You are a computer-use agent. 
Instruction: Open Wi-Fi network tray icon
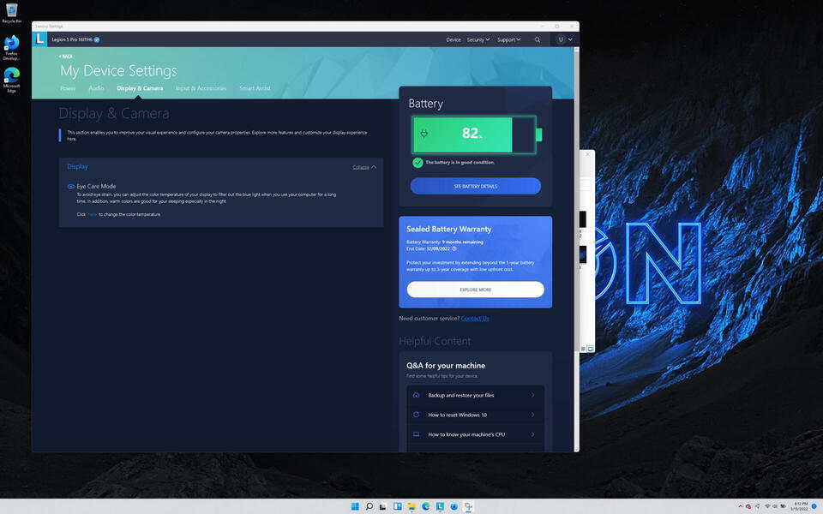[767, 506]
